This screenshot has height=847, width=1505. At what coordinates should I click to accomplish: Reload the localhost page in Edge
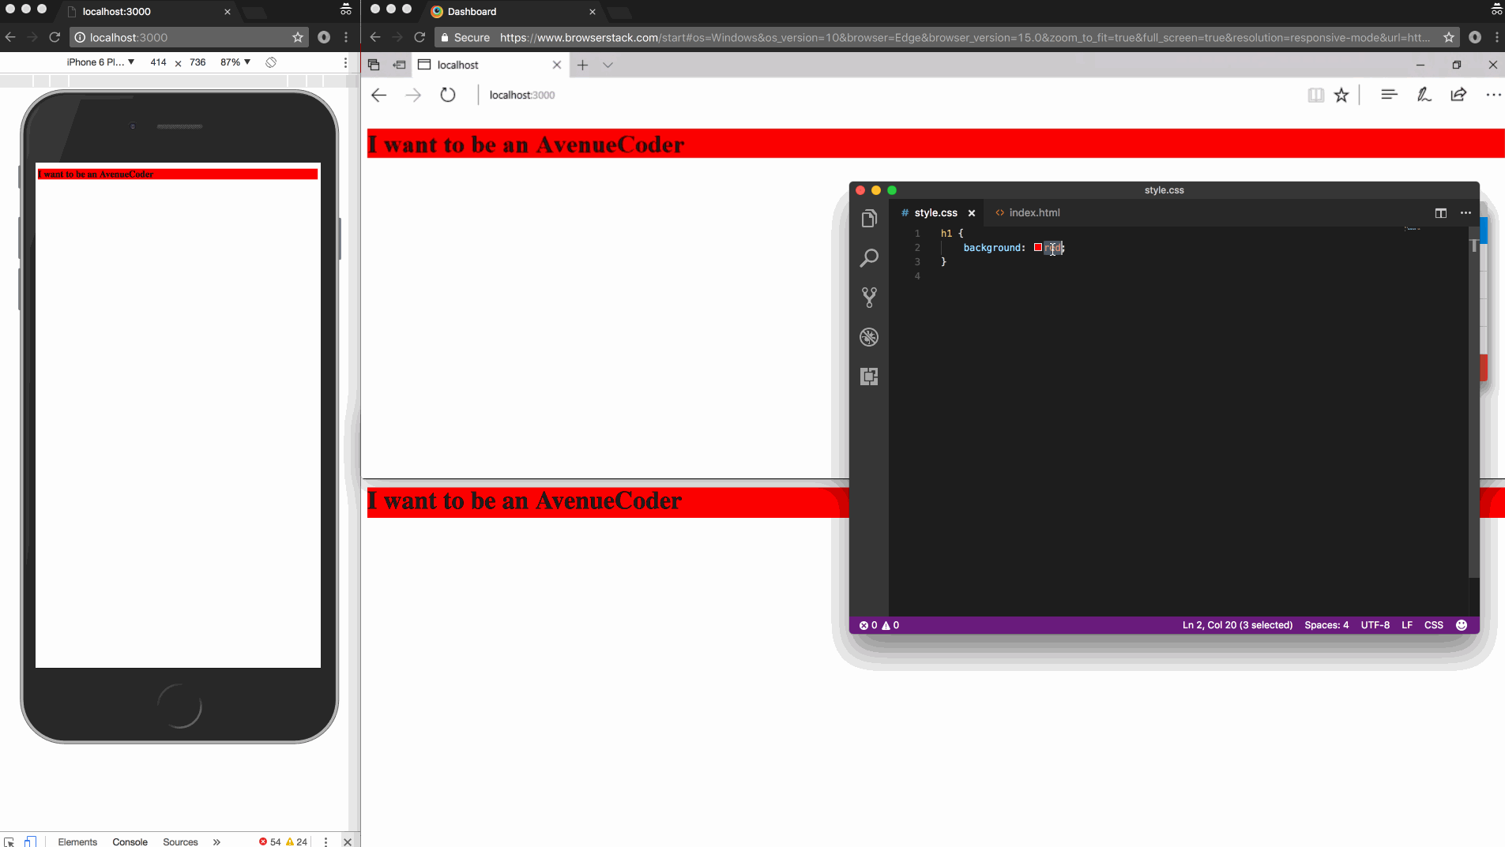(448, 95)
